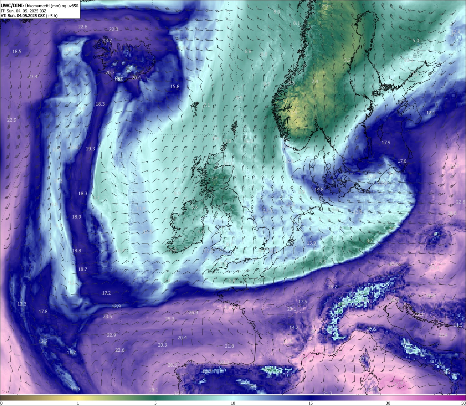Click the VT valid time line 08Z
This screenshot has height=406, width=466.
click(29, 16)
